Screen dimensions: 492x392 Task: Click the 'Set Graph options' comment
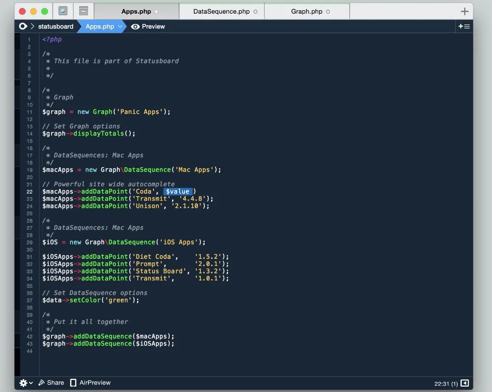[x=81, y=126]
